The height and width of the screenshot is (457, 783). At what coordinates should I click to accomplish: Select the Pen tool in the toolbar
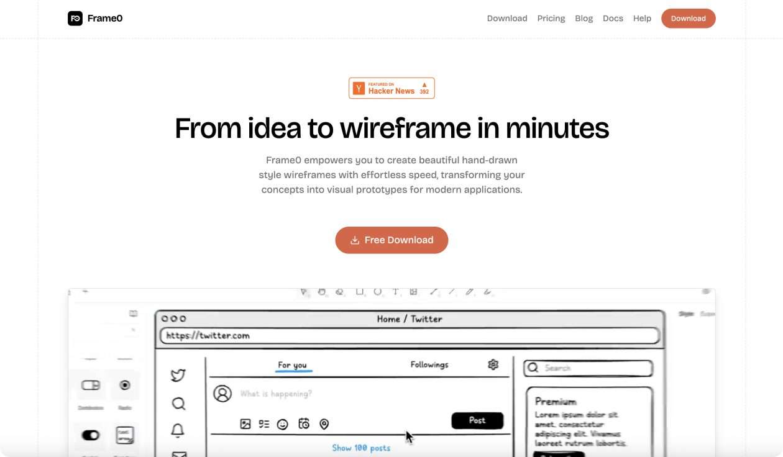469,291
